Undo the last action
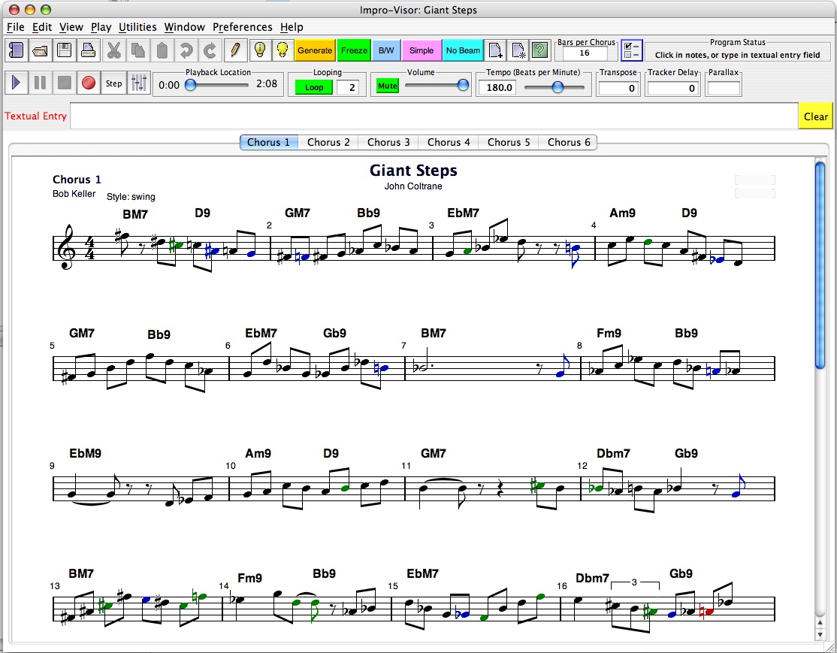The width and height of the screenshot is (837, 653). coord(186,51)
